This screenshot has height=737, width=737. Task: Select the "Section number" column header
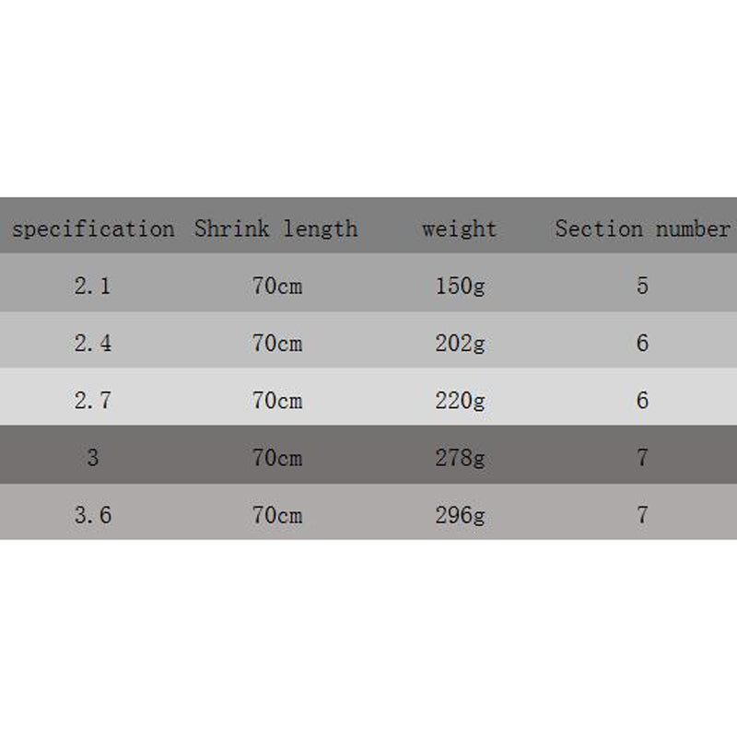pos(642,228)
